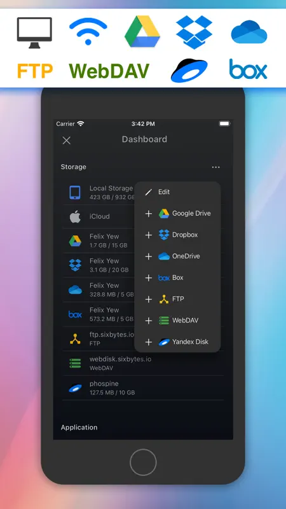Click the Google Drive icon in storage list
Viewport: 286px width, 509px height.
click(x=75, y=241)
